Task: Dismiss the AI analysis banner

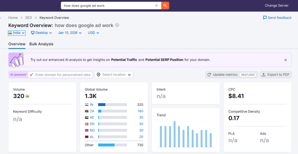Action: pyautogui.click(x=285, y=60)
